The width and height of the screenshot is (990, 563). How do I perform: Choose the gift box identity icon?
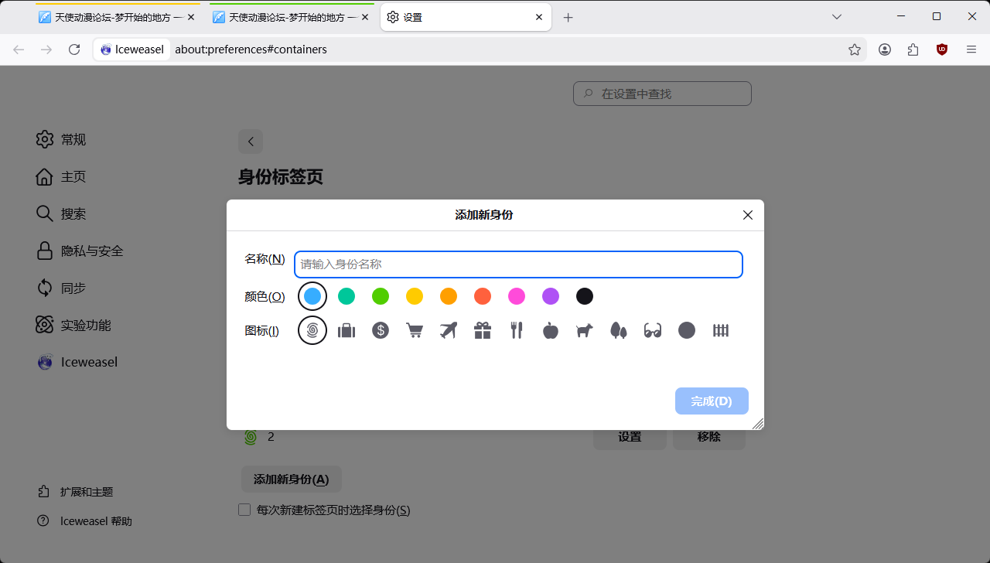pyautogui.click(x=483, y=331)
